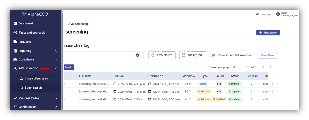The width and height of the screenshot is (309, 120).
Task: Click the New search button
Action: [x=268, y=33]
